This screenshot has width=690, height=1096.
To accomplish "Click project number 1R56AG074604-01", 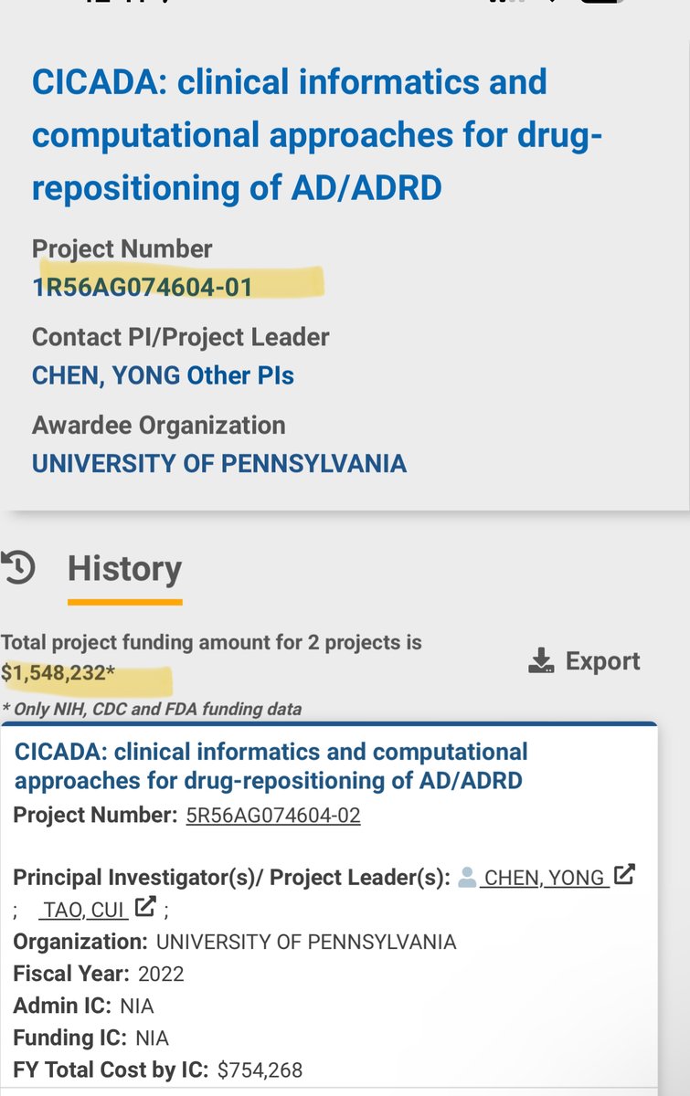I will [x=142, y=287].
